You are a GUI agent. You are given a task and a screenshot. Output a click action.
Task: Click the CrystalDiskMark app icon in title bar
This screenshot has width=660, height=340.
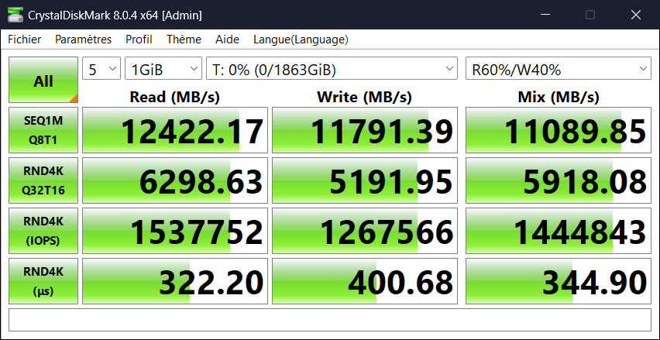pos(13,15)
